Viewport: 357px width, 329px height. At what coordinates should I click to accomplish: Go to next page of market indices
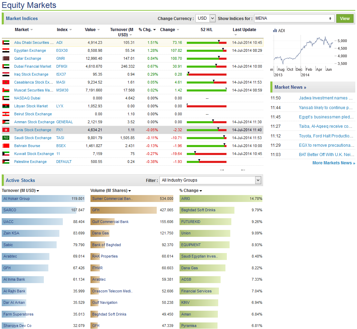(243, 170)
